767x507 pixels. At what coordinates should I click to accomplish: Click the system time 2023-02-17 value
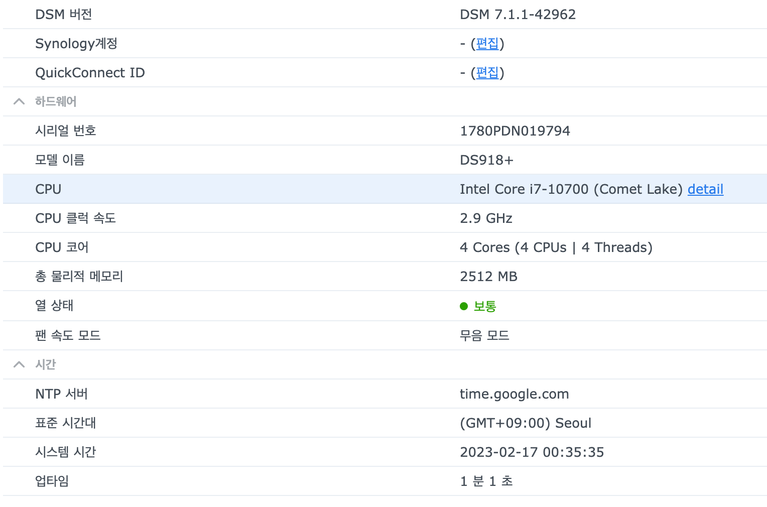532,452
